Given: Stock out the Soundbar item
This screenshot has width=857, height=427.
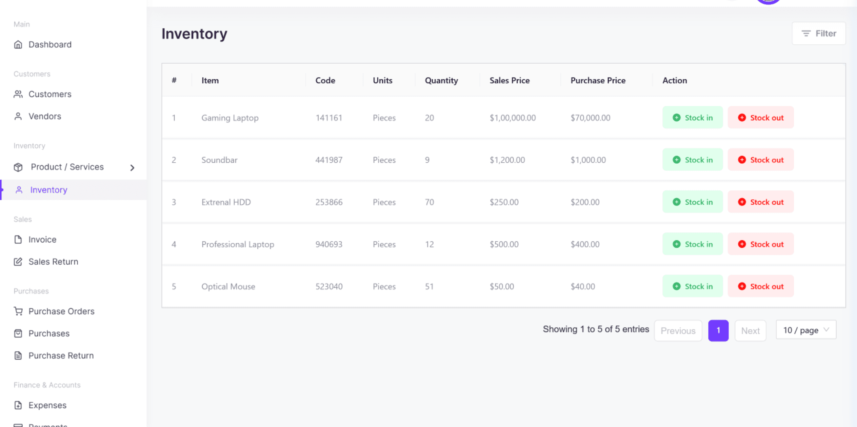Looking at the screenshot, I should pos(760,160).
